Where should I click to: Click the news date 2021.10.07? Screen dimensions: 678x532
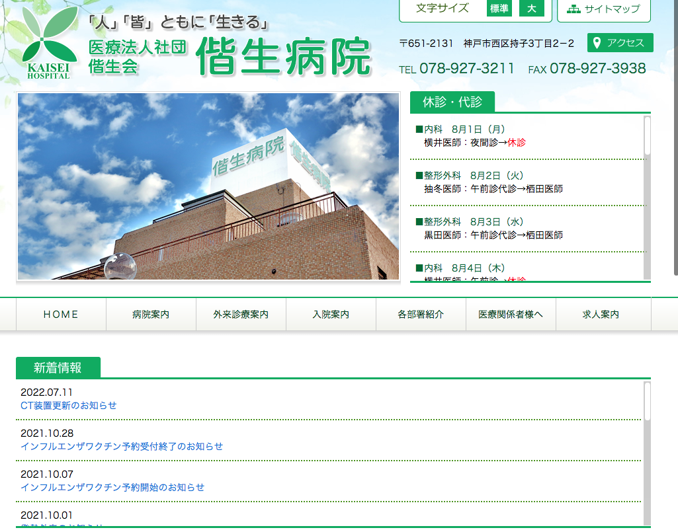[x=47, y=475]
